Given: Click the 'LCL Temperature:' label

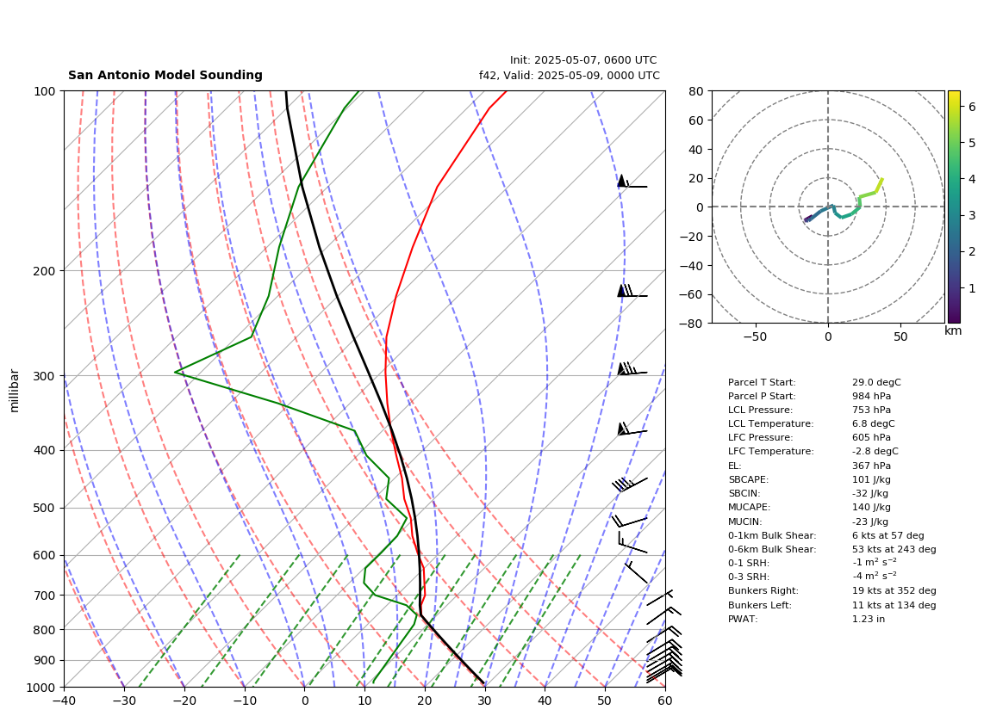Looking at the screenshot, I should pos(770,423).
